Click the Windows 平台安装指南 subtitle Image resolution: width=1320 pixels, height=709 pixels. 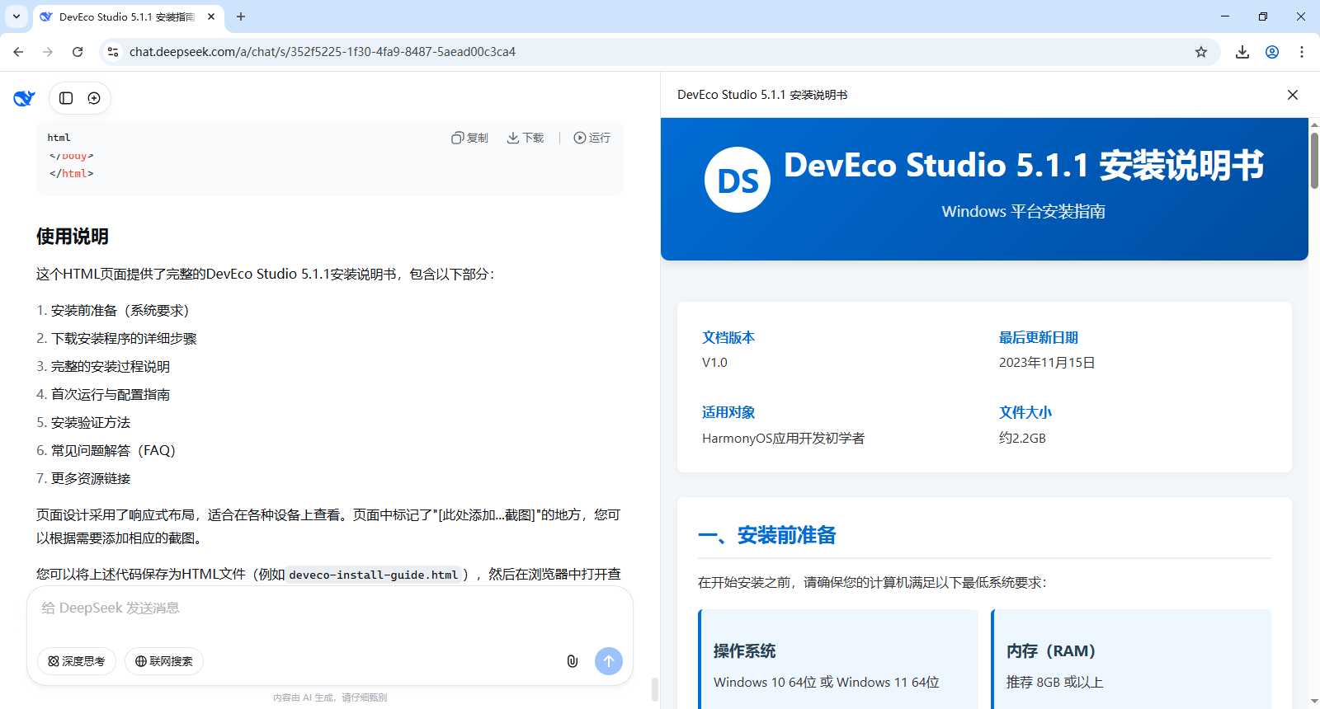coord(1024,212)
